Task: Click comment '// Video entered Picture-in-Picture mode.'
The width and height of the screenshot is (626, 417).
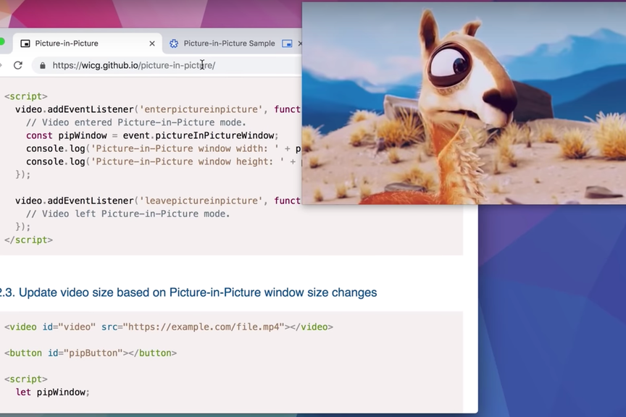Action: [x=136, y=122]
